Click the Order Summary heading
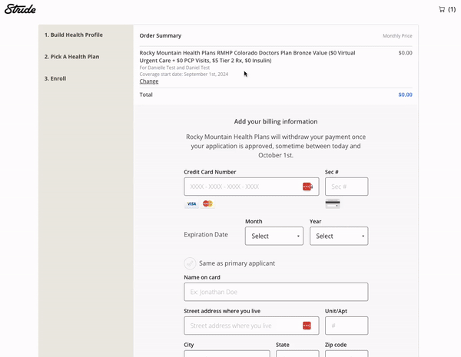 (161, 35)
